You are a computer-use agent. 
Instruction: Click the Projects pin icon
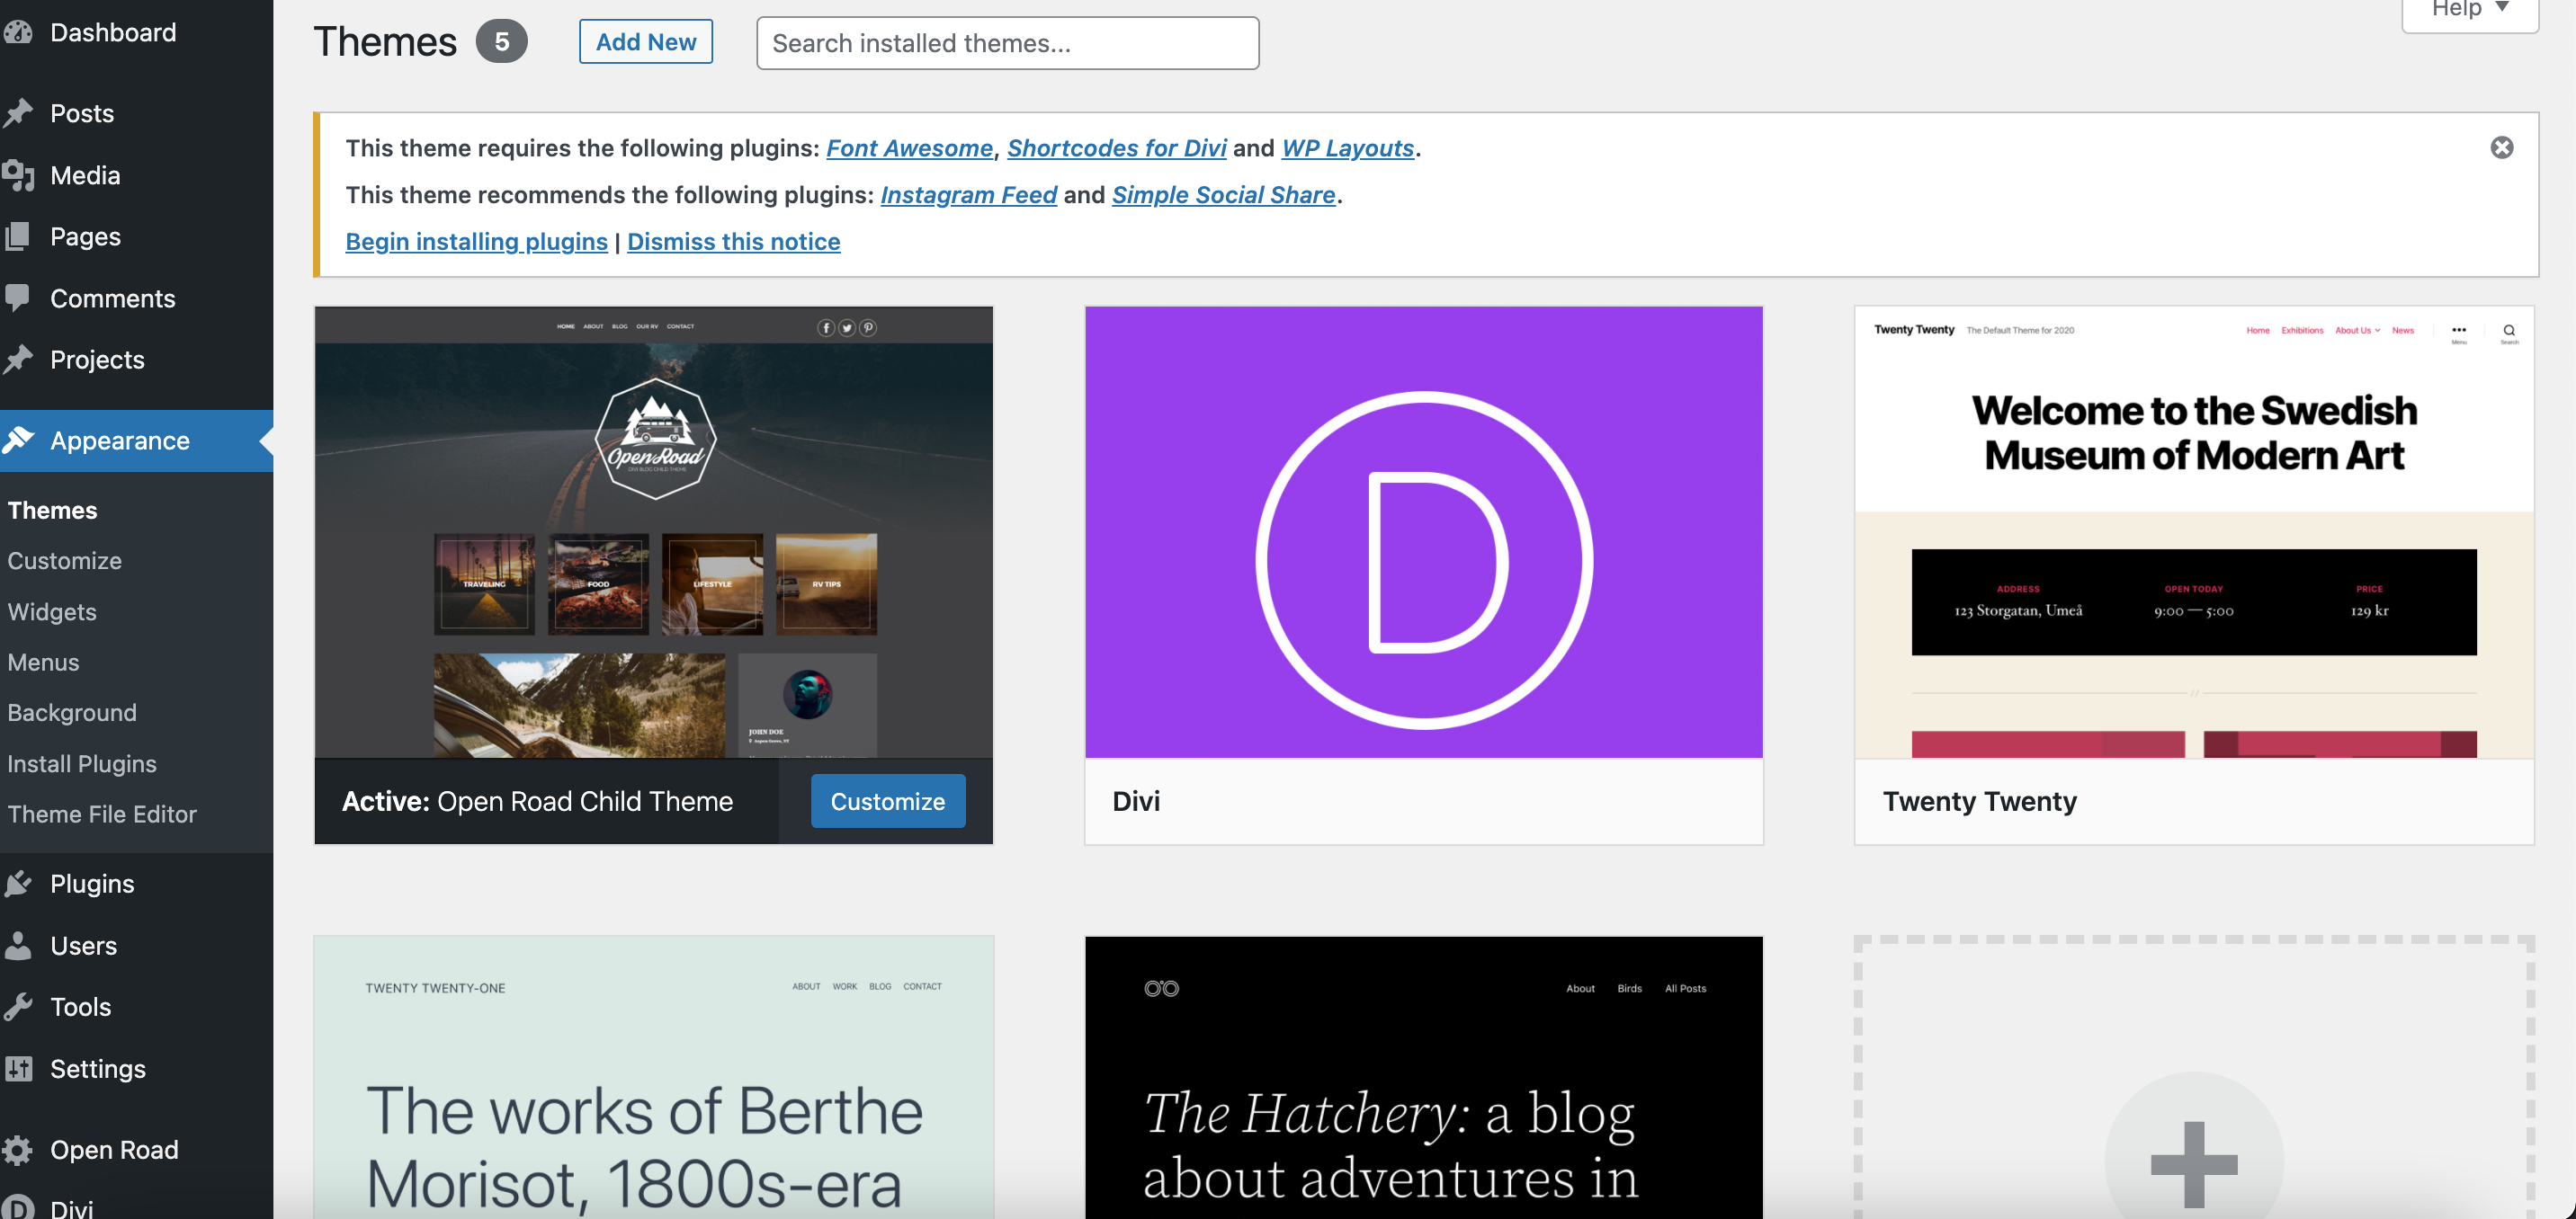(18, 360)
